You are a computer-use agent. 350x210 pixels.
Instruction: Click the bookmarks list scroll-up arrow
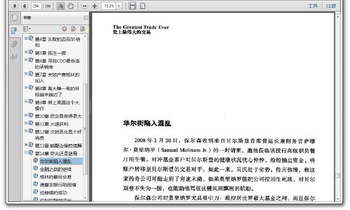coord(85,36)
